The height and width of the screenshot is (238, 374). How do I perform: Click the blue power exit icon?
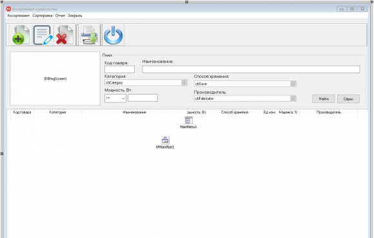click(x=113, y=35)
